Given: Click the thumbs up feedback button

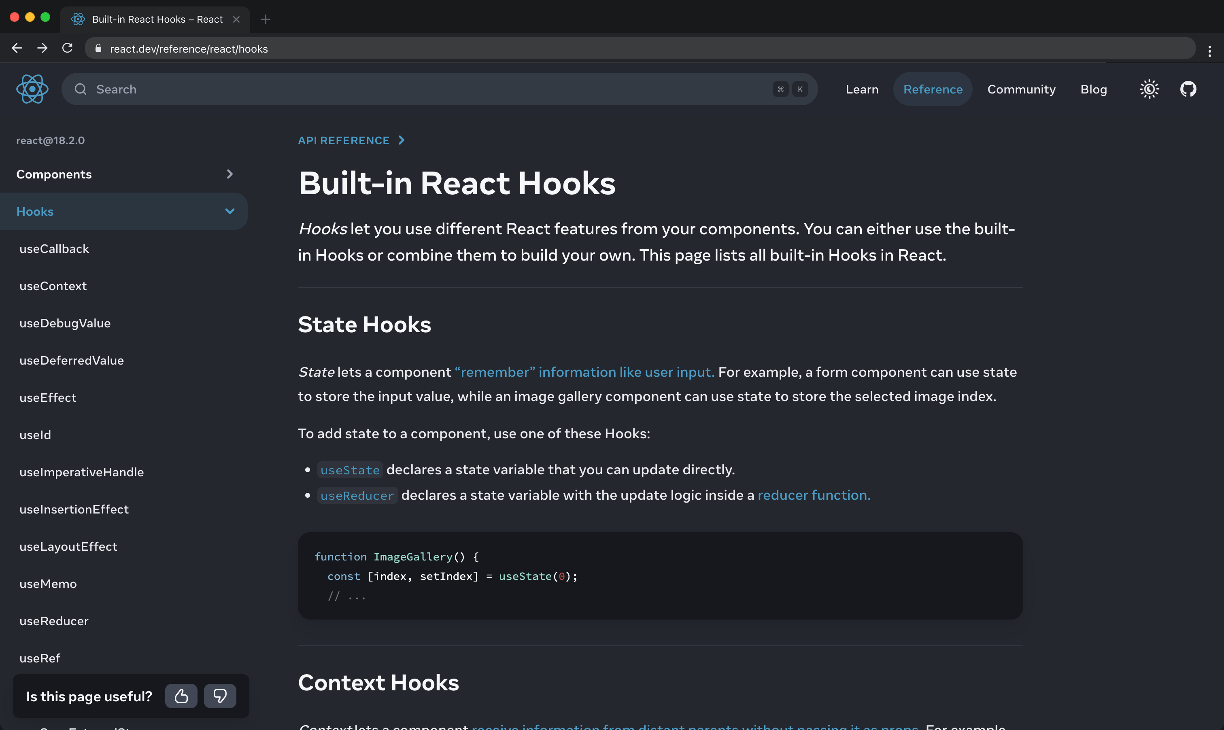Looking at the screenshot, I should [181, 696].
